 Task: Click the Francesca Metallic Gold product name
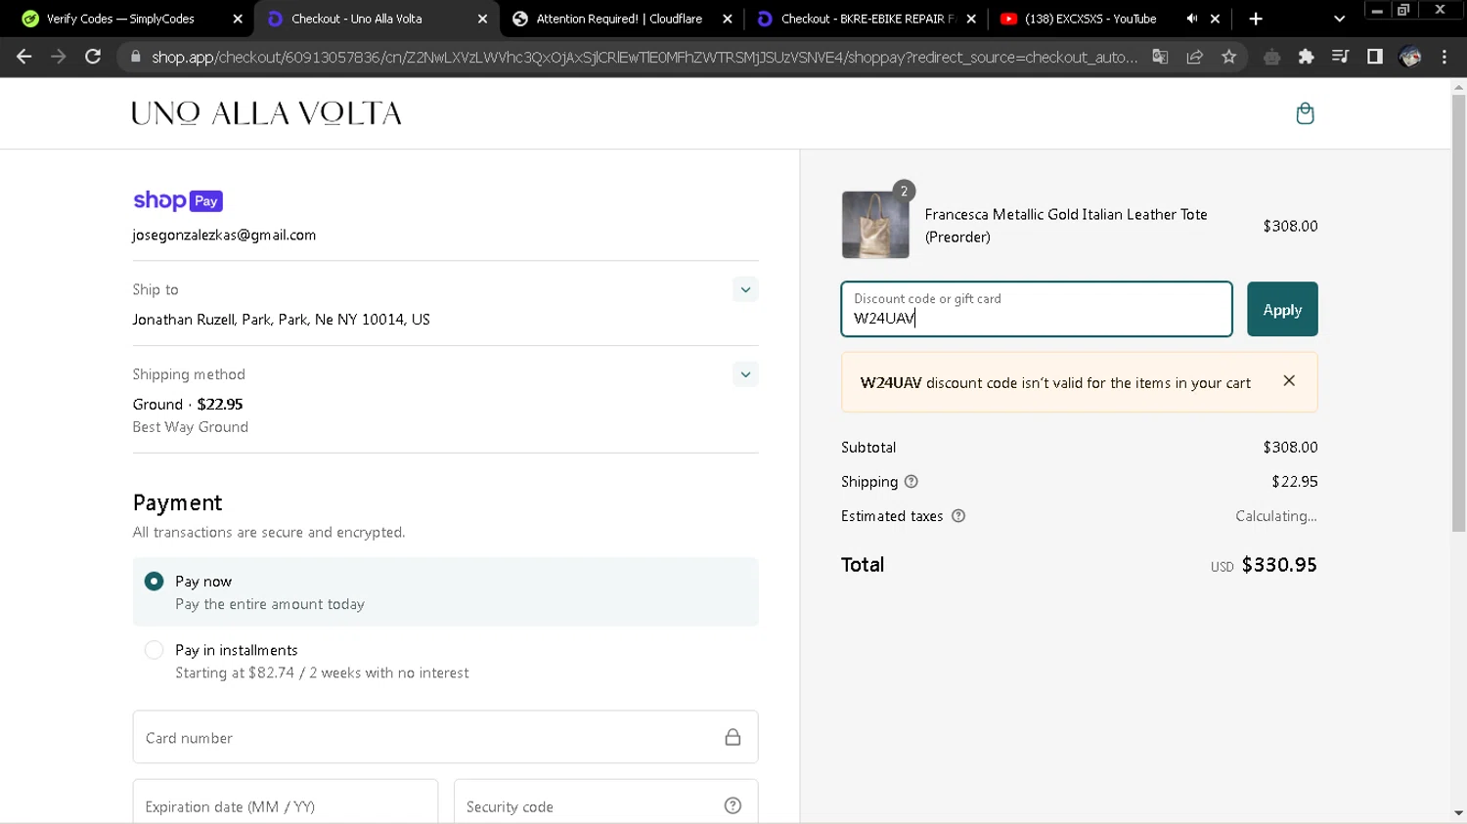pos(1066,225)
